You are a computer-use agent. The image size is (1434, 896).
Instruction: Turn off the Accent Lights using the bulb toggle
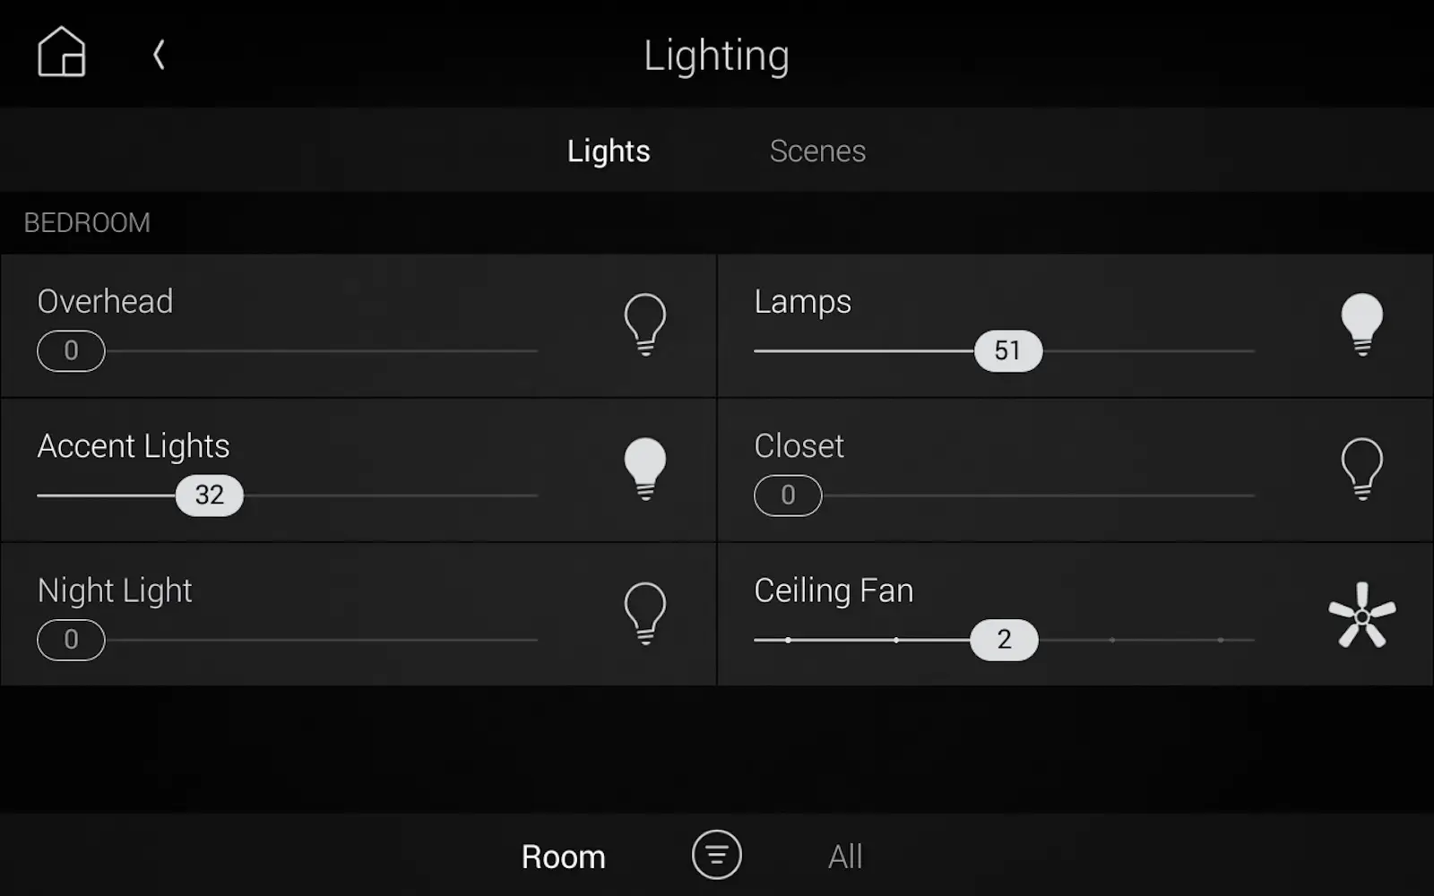point(644,469)
